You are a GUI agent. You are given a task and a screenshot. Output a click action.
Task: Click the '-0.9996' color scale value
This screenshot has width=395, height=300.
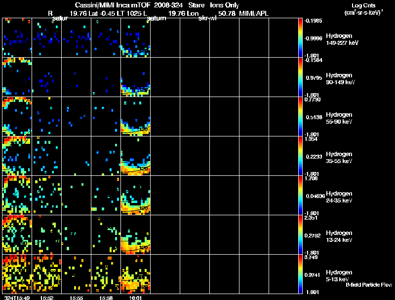point(313,38)
